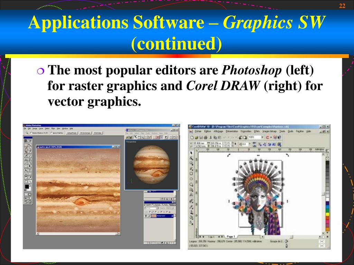Screen dimensions: 354x265
Task: Open the Texte menu in CorelDRAW
Action: click(x=282, y=131)
